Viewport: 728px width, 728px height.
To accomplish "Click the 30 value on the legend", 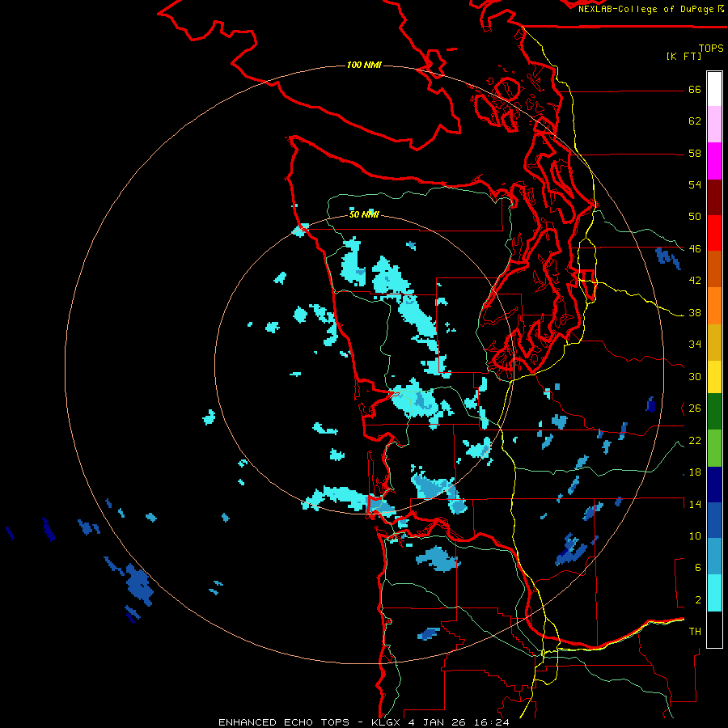I will tap(695, 376).
